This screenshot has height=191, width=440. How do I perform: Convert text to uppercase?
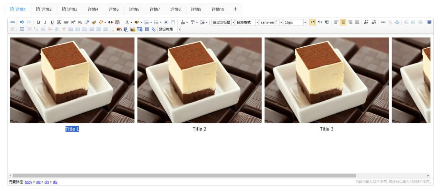(366, 22)
